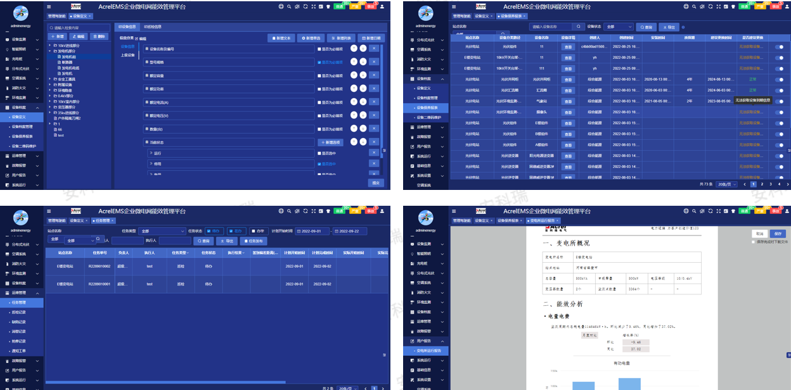Move 数量(台) field down with arrow icon
Image resolution: width=791 pixels, height=390 pixels.
[363, 129]
